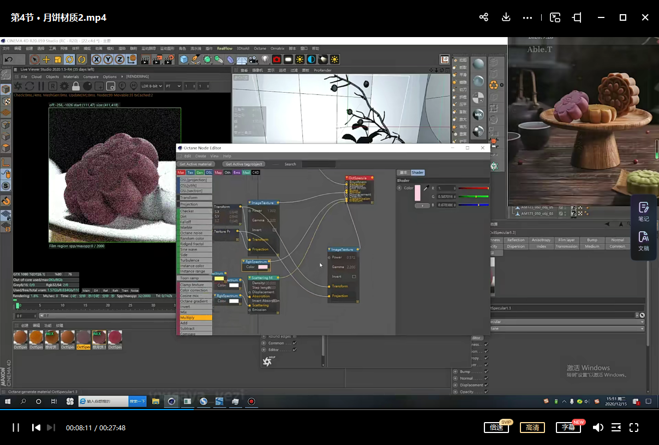The width and height of the screenshot is (659, 445).
Task: Click Get Active material button
Action: click(195, 164)
